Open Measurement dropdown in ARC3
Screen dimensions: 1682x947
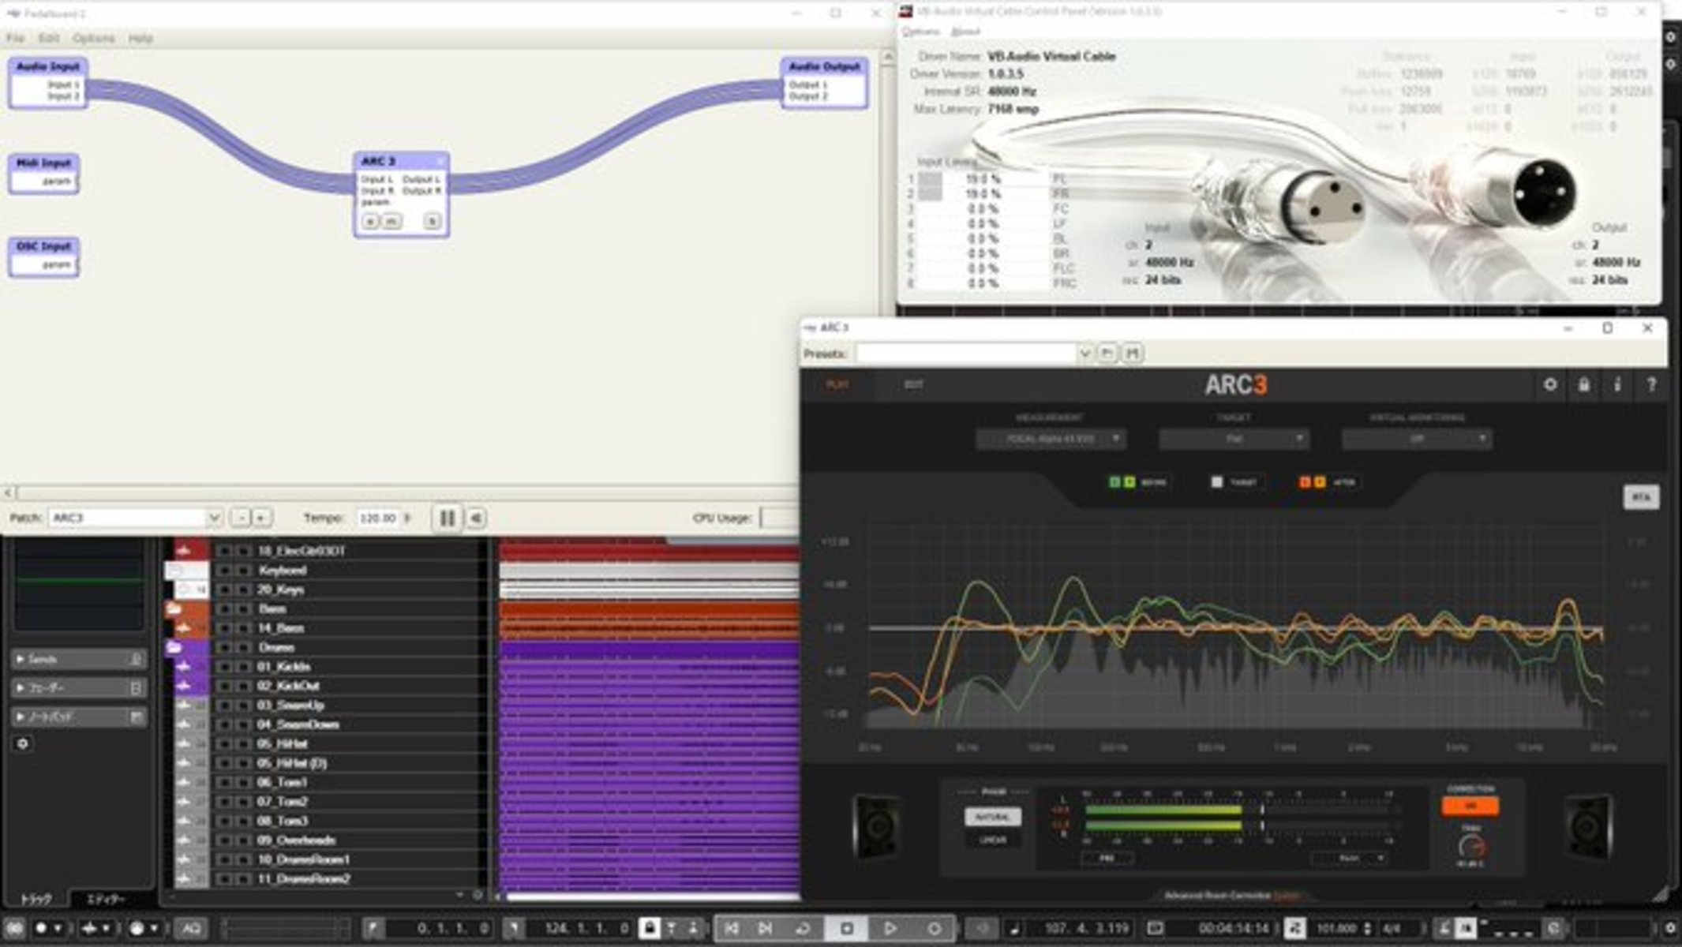tap(1051, 439)
